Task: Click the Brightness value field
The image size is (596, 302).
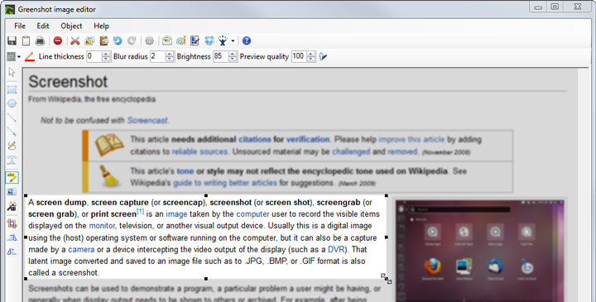Action: coord(220,56)
